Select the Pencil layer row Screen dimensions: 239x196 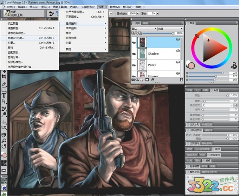[156, 65]
